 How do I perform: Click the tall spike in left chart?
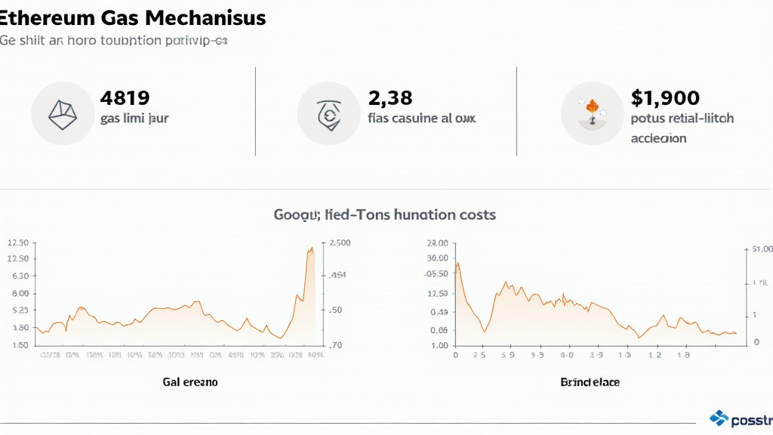tap(311, 249)
